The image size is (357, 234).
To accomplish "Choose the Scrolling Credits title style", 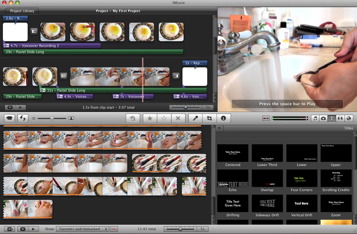I will [336, 181].
